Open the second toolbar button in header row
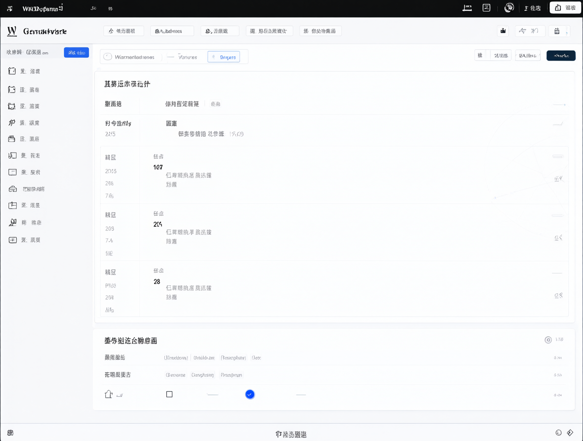The height and width of the screenshot is (441, 583). [x=172, y=31]
